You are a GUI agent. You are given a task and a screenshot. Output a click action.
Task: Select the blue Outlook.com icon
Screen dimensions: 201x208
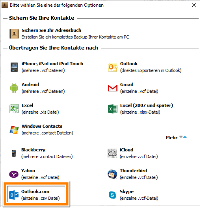point(14,195)
